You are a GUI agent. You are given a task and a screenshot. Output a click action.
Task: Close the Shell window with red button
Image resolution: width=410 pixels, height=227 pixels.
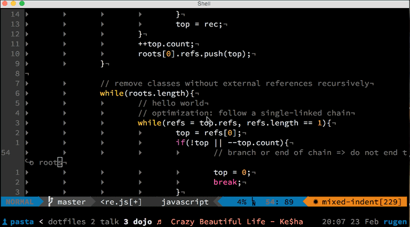[5, 4]
